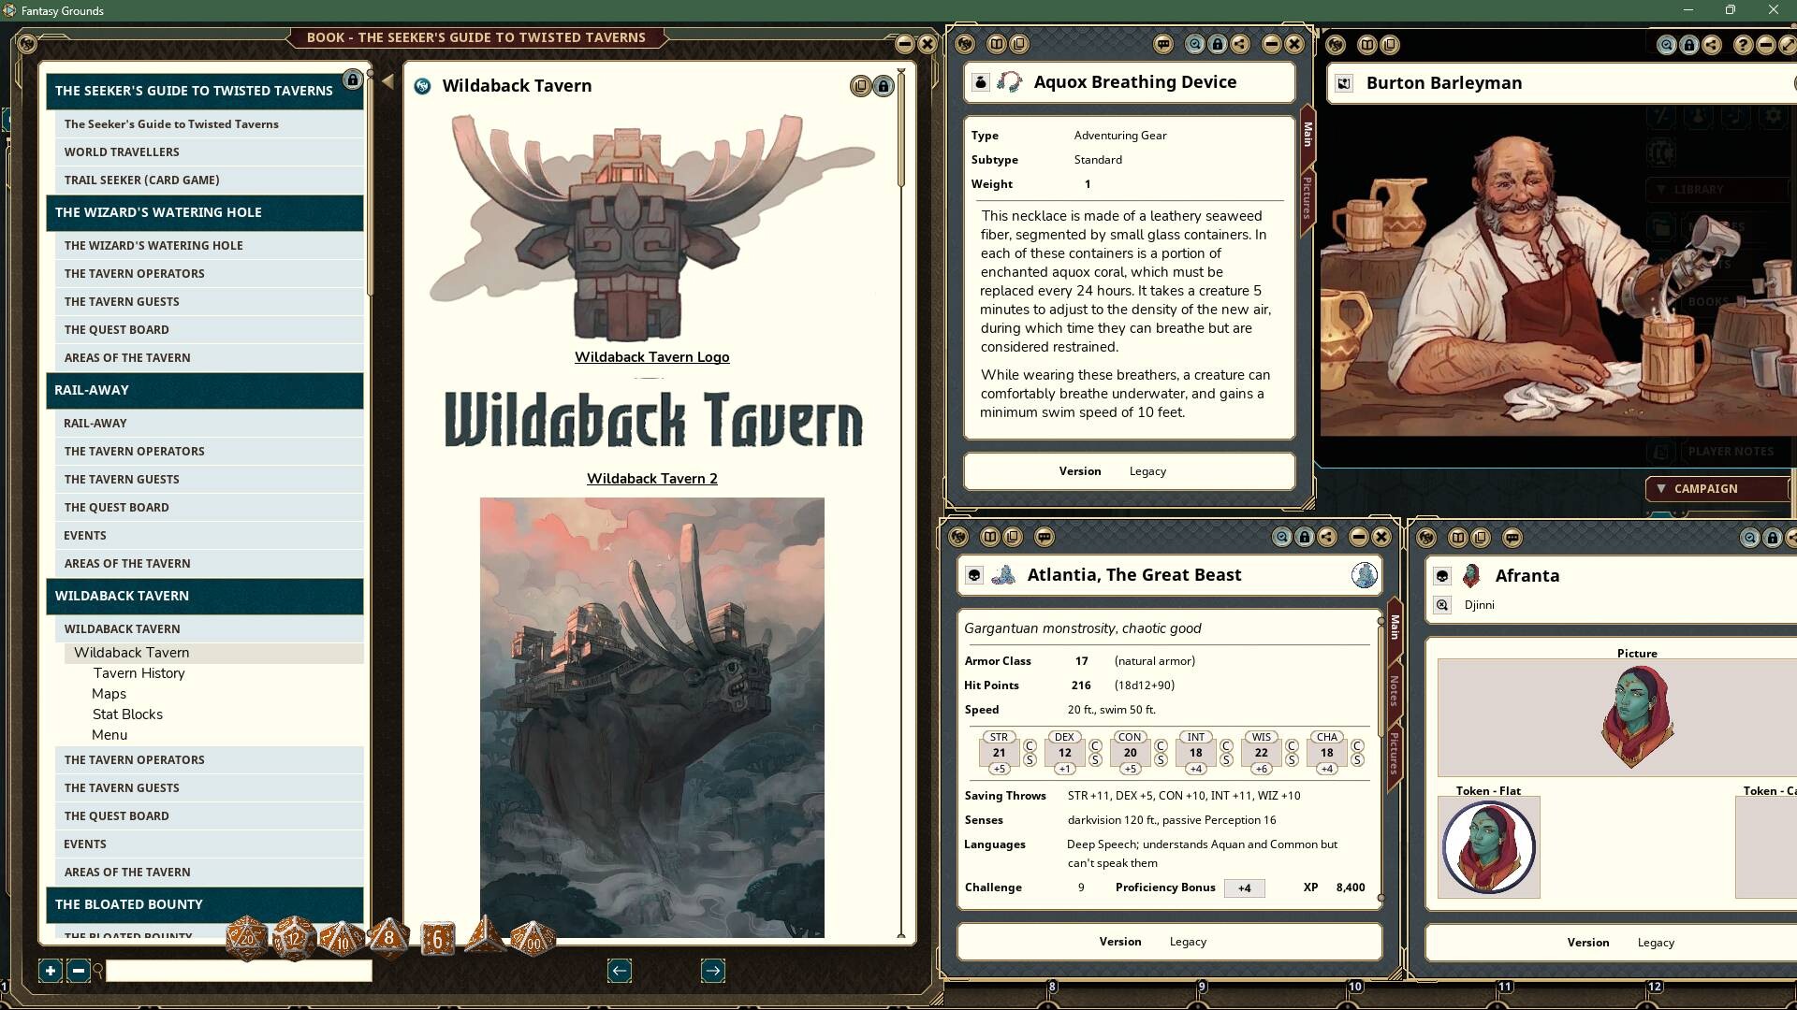The height and width of the screenshot is (1010, 1797).
Task: Open chat bubble icon on Aquox Breathing Device window
Action: point(1162,44)
